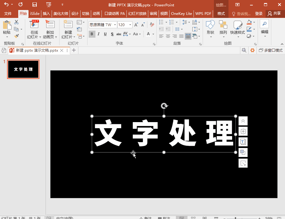Click the double-chevron collapse button beside the text box
This screenshot has height=219, width=285.
pyautogui.click(x=243, y=121)
